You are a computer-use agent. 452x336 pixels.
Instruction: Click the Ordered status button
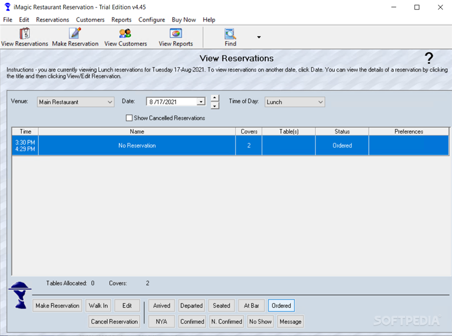coord(281,306)
